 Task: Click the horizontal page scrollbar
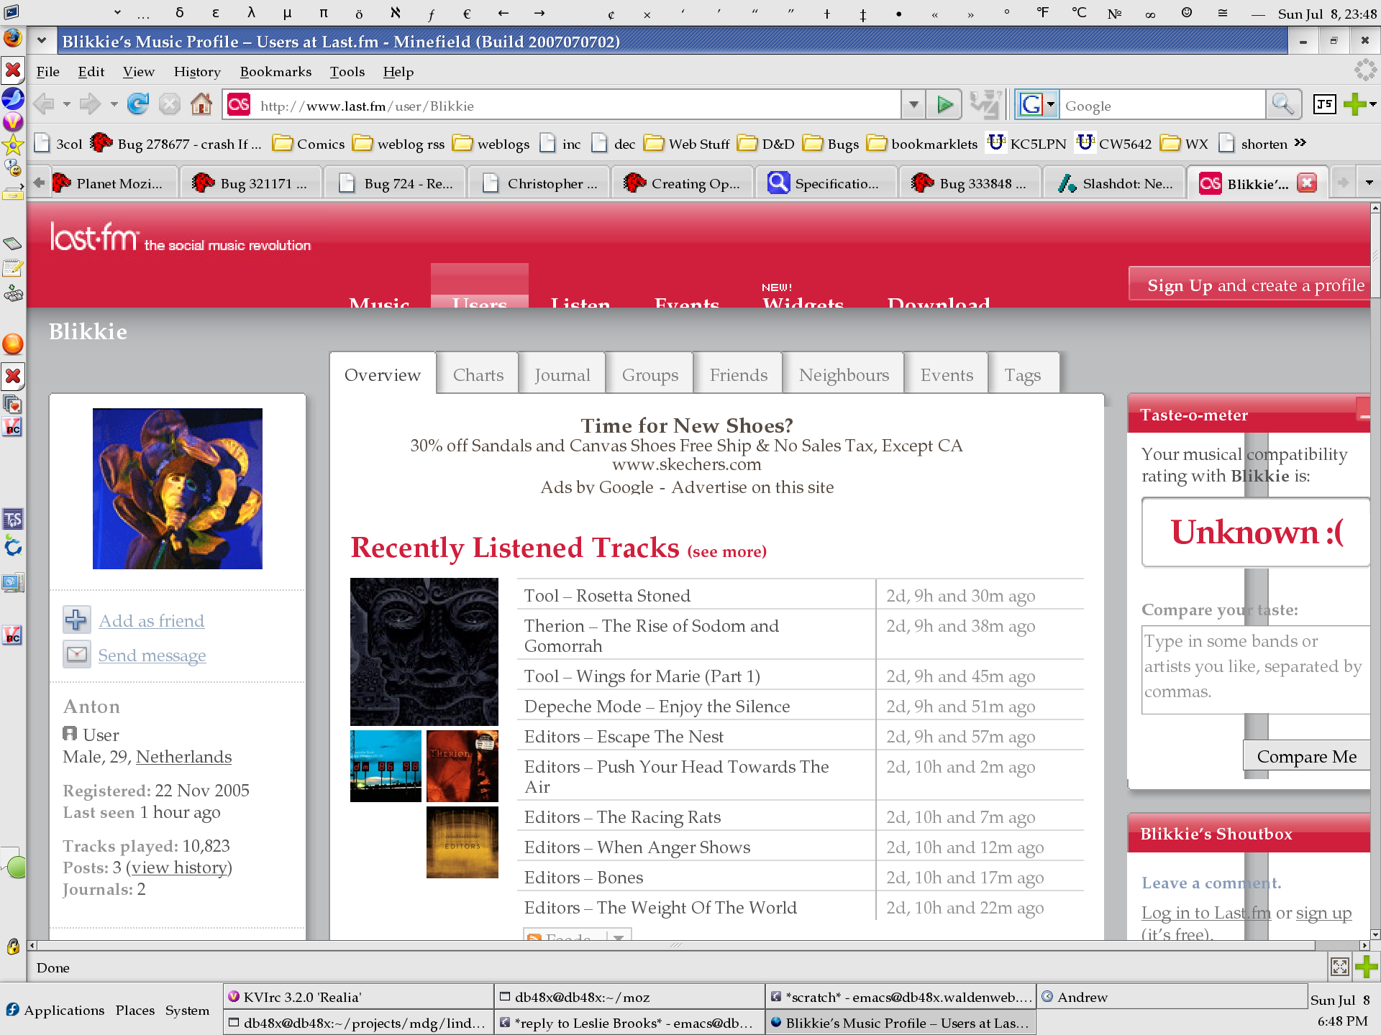coord(676,945)
